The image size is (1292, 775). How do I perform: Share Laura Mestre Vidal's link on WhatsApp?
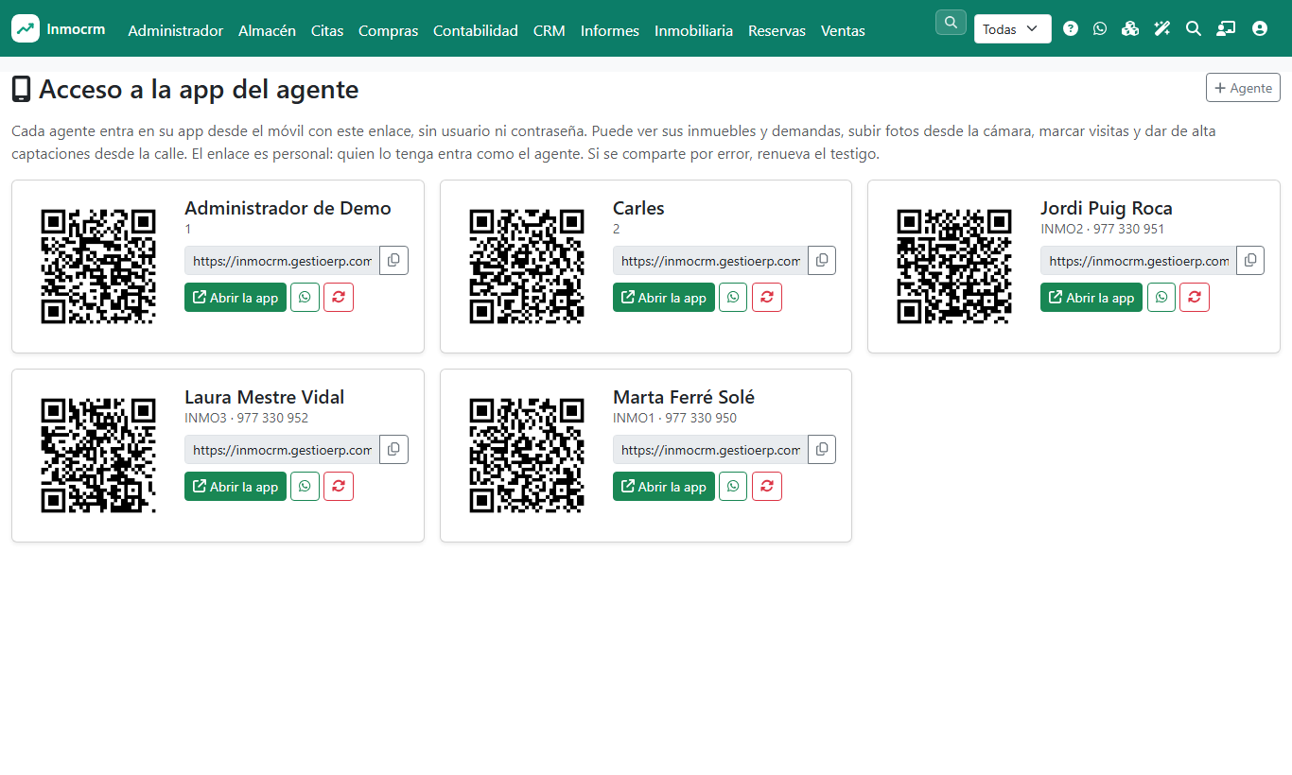[x=305, y=487]
